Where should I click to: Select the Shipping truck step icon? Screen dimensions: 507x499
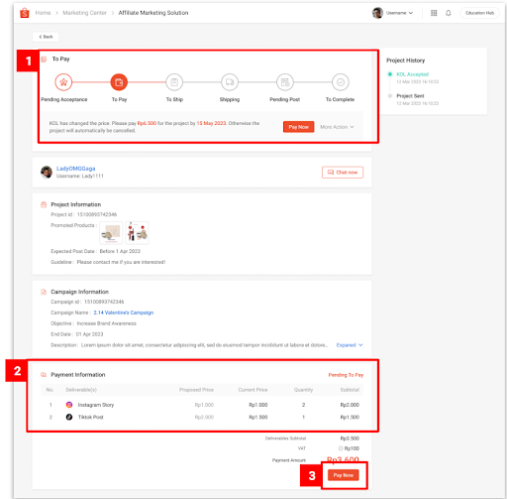230,82
